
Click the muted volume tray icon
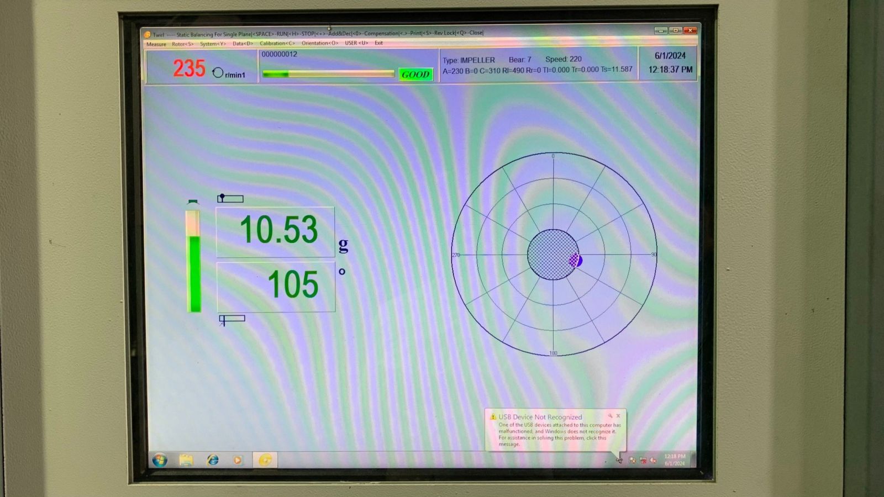[x=653, y=460]
